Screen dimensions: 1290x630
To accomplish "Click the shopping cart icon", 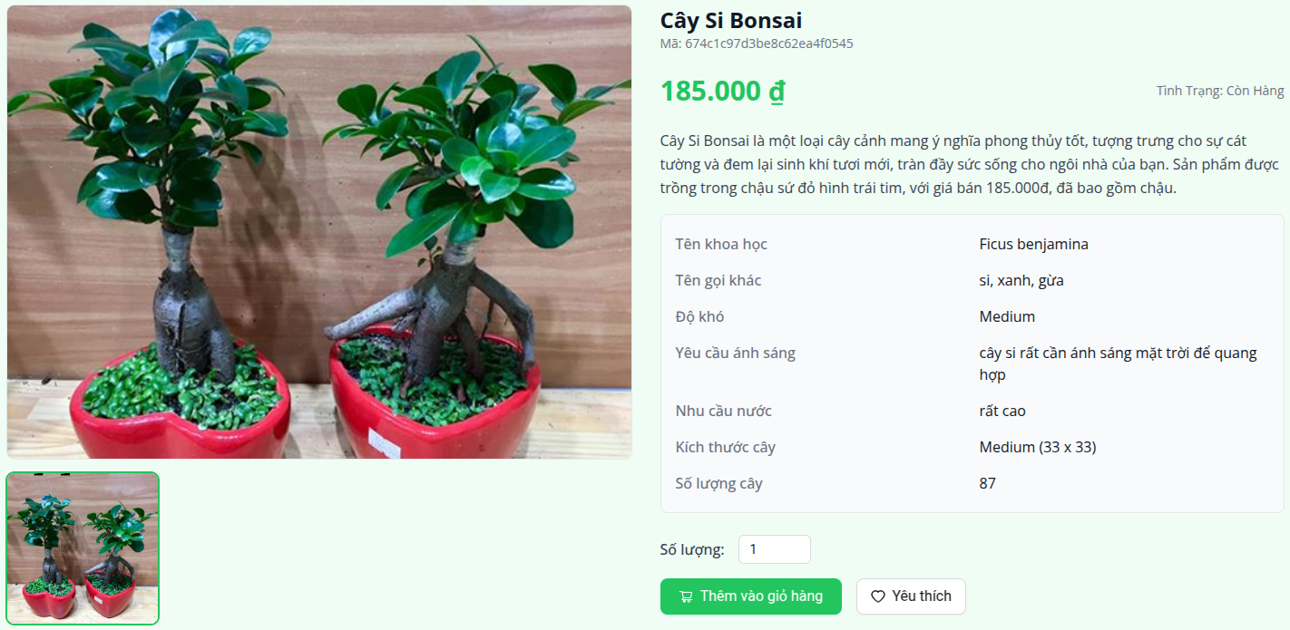I will point(686,596).
